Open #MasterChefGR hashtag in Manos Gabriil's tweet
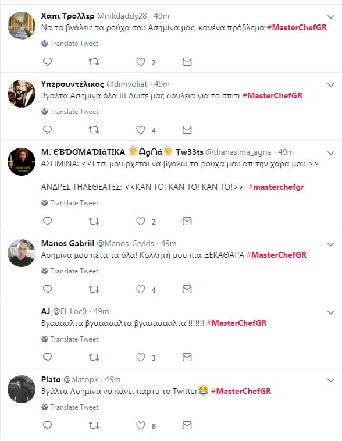 tap(276, 255)
